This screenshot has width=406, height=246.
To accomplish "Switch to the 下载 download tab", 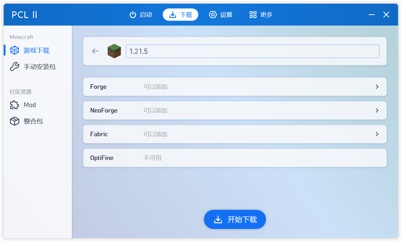I will tap(180, 15).
